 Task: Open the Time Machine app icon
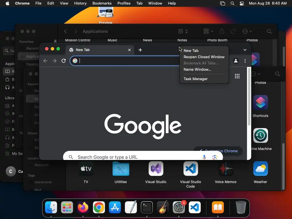coord(260,135)
